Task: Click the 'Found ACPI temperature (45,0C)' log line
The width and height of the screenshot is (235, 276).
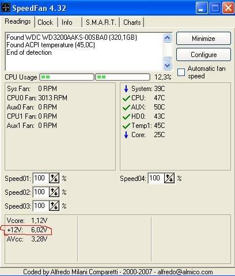Action: click(x=51, y=45)
